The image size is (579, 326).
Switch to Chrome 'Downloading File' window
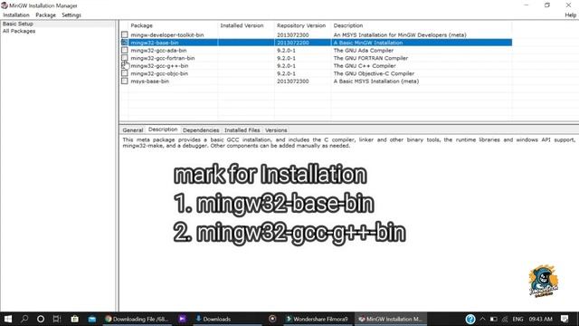[x=137, y=319]
